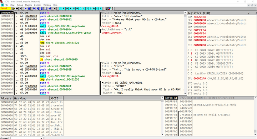Click the Trace over toolbar icon

(45, 9)
